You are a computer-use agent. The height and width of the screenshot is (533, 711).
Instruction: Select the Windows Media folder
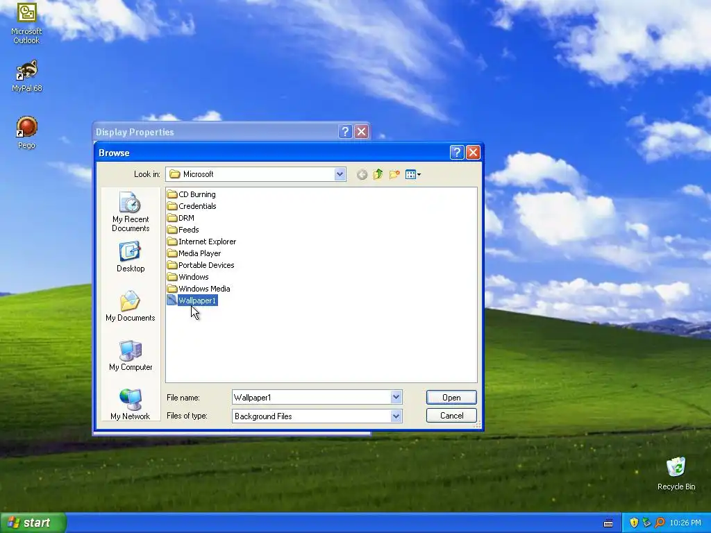pos(199,289)
